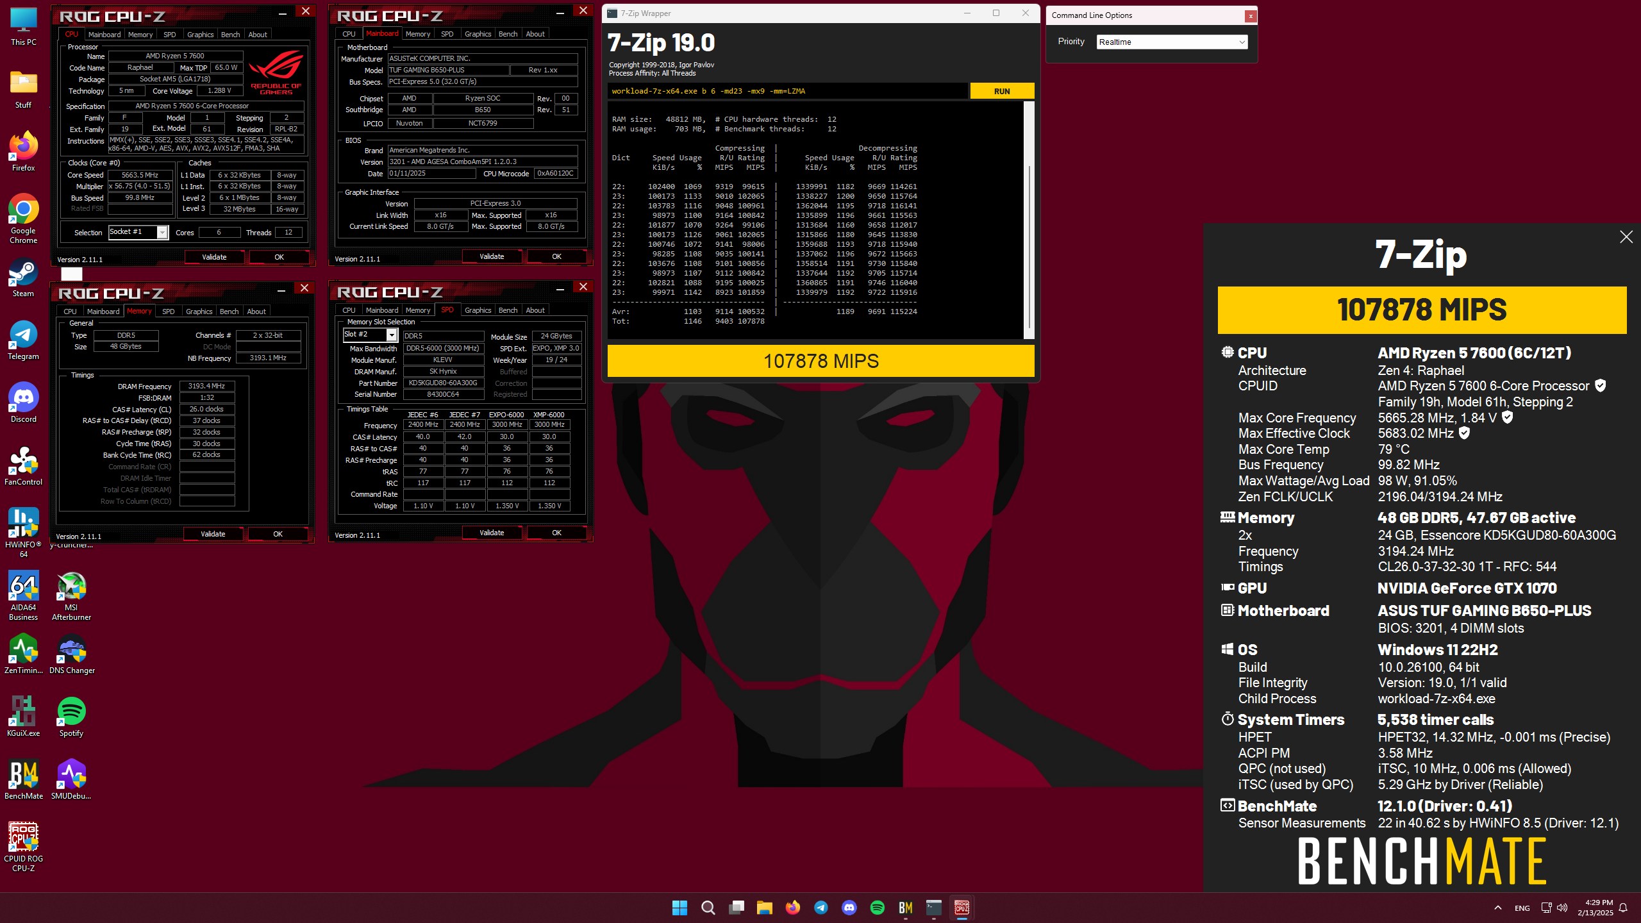Open Firefox from taskbar

tap(793, 908)
